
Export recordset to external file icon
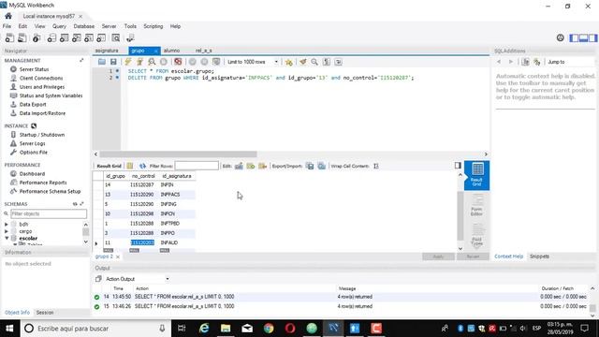pyautogui.click(x=310, y=166)
